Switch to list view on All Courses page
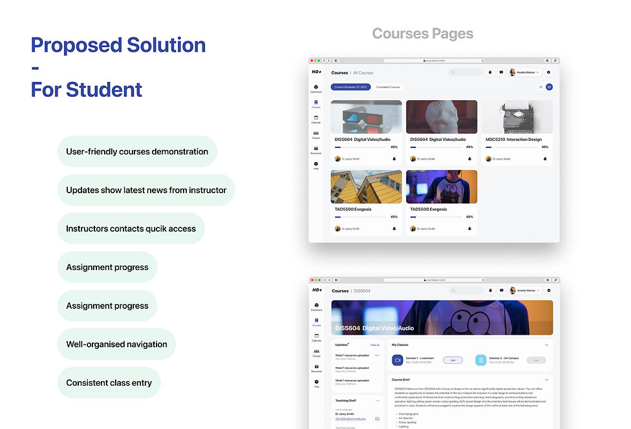Image resolution: width=631 pixels, height=429 pixels. (x=541, y=87)
